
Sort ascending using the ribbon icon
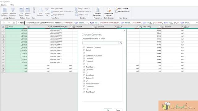pos(34,9)
